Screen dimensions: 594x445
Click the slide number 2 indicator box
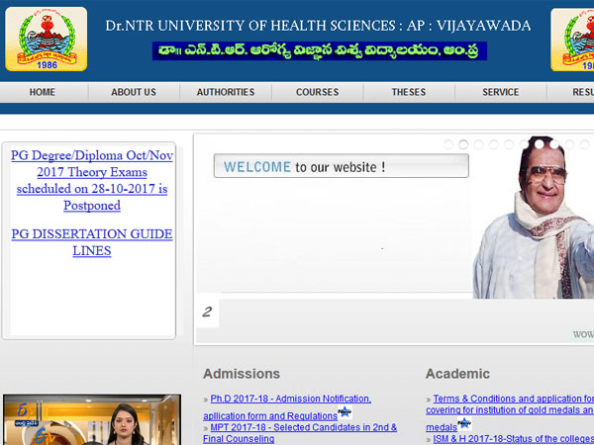tap(208, 312)
